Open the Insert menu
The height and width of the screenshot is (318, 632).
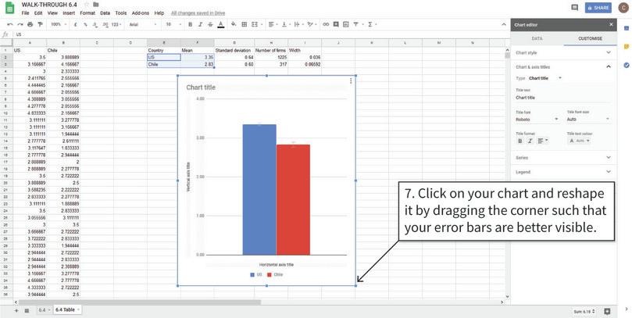click(69, 13)
